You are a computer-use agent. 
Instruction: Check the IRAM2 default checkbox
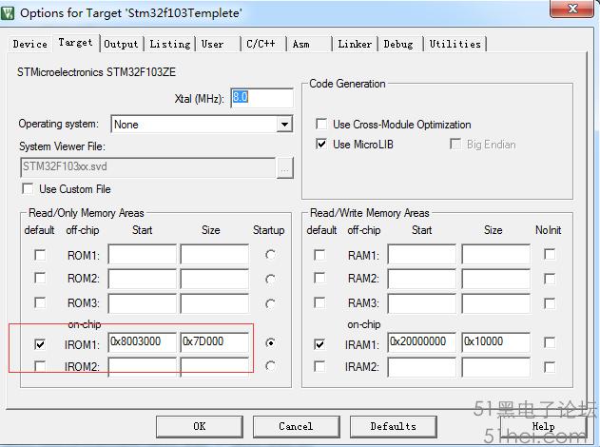pyautogui.click(x=319, y=366)
